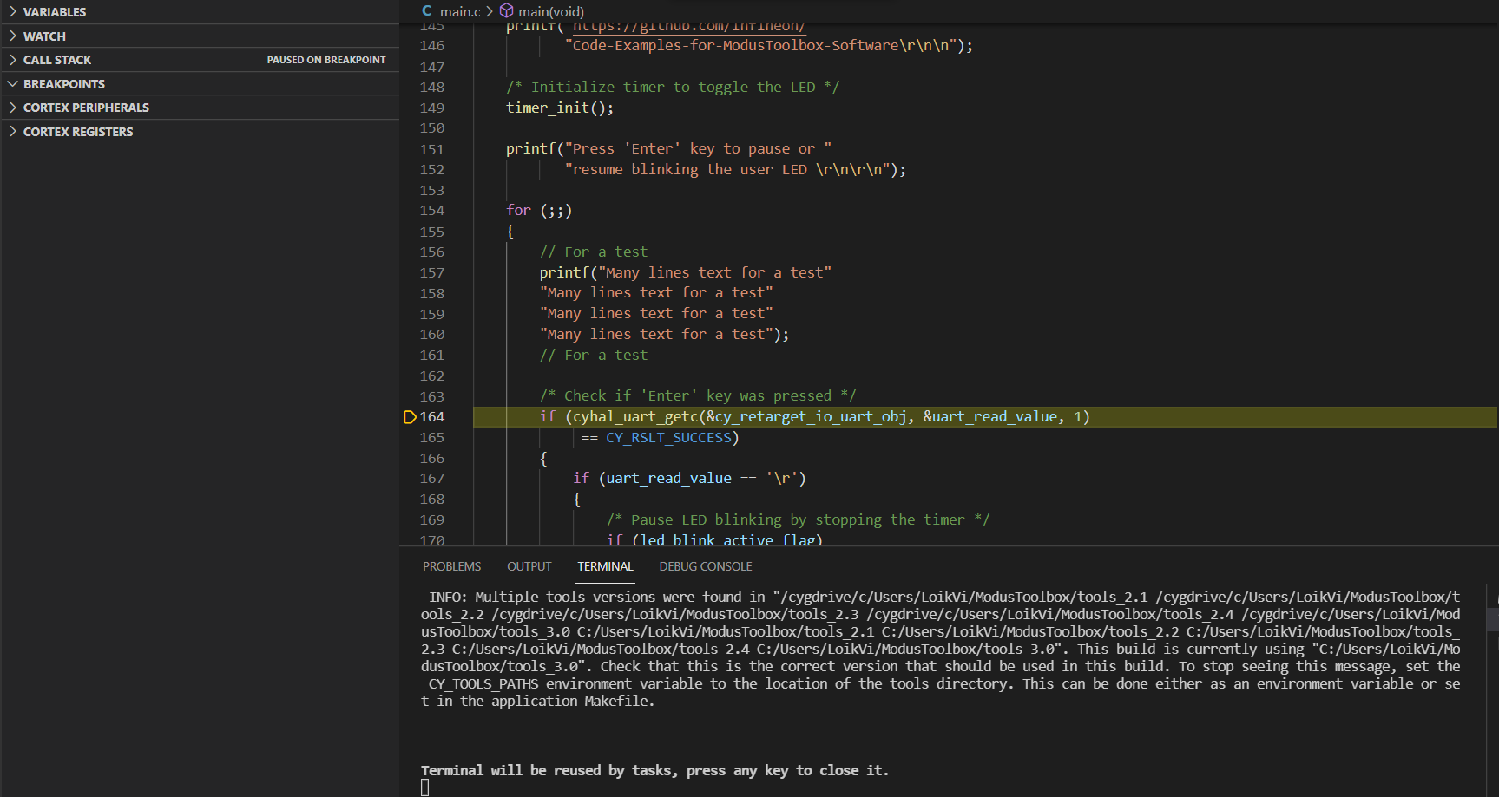Click the symbol icon next to main(void)
Viewport: 1499px width, 797px height.
click(506, 11)
